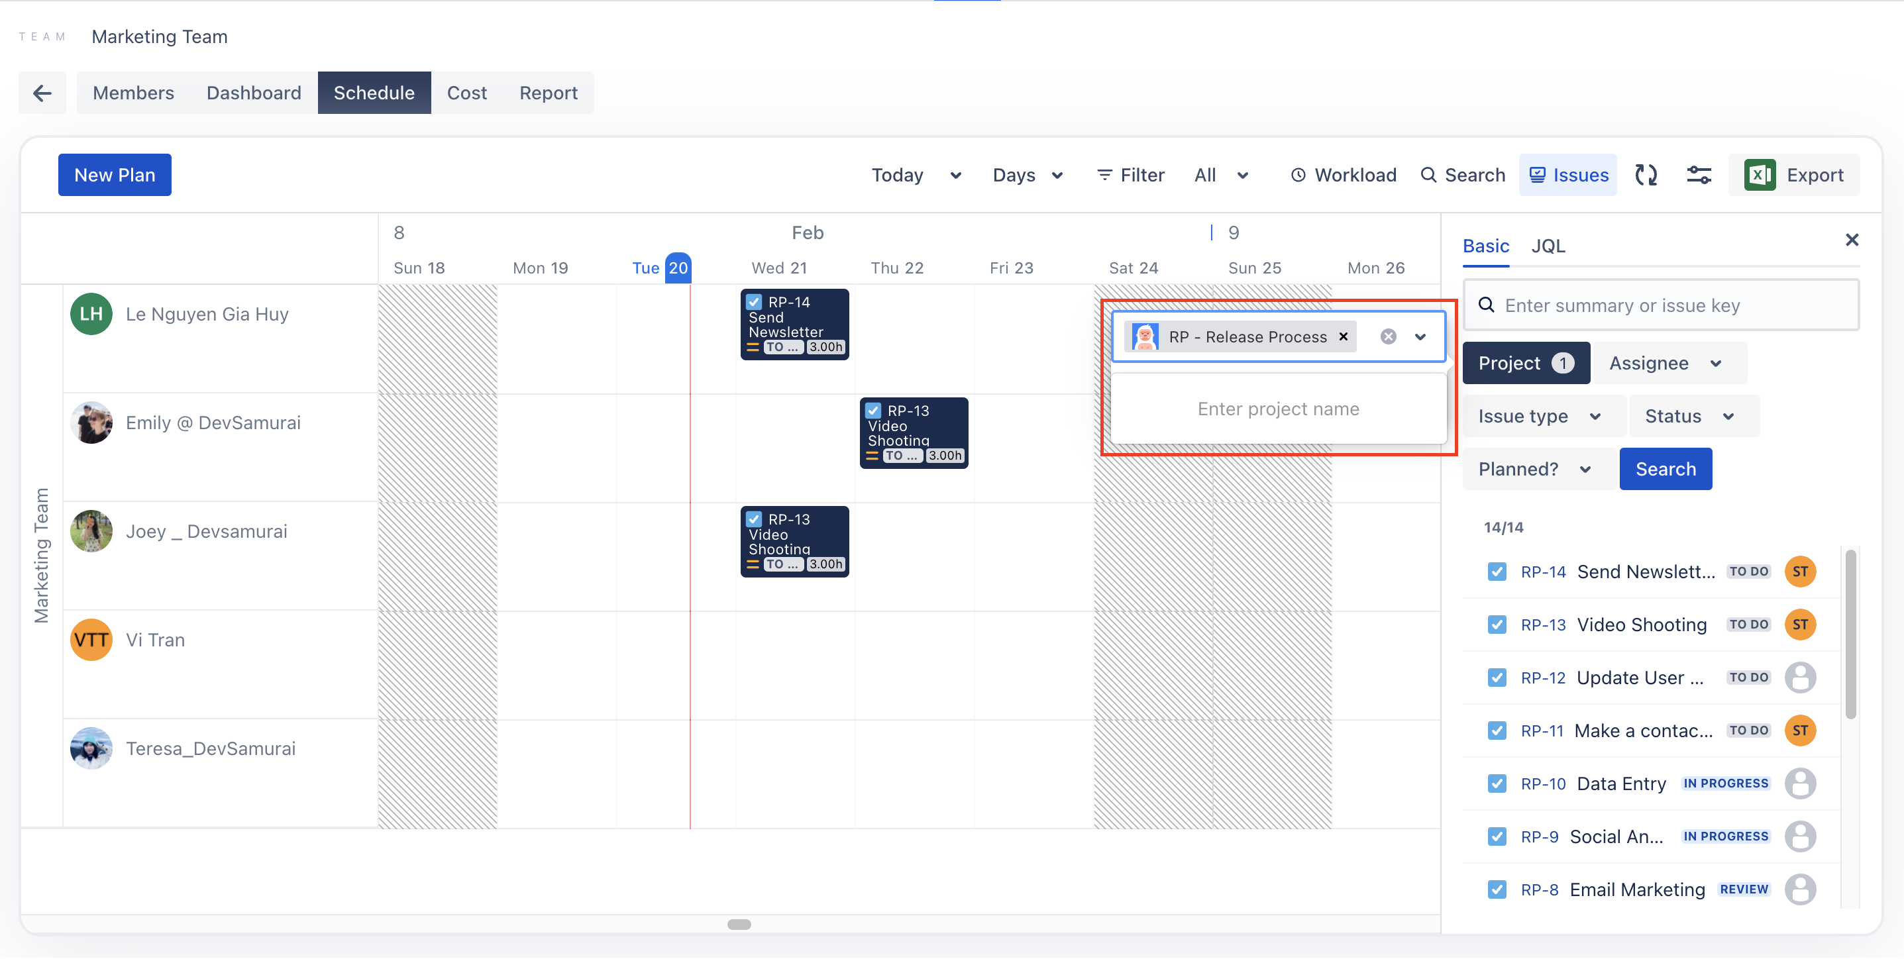Open the Filter option
The height and width of the screenshot is (959, 1904).
coord(1131,175)
